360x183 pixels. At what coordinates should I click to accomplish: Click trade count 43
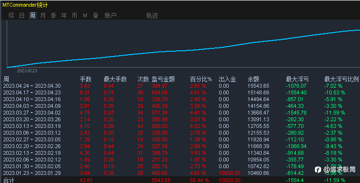pyautogui.click(x=140, y=126)
